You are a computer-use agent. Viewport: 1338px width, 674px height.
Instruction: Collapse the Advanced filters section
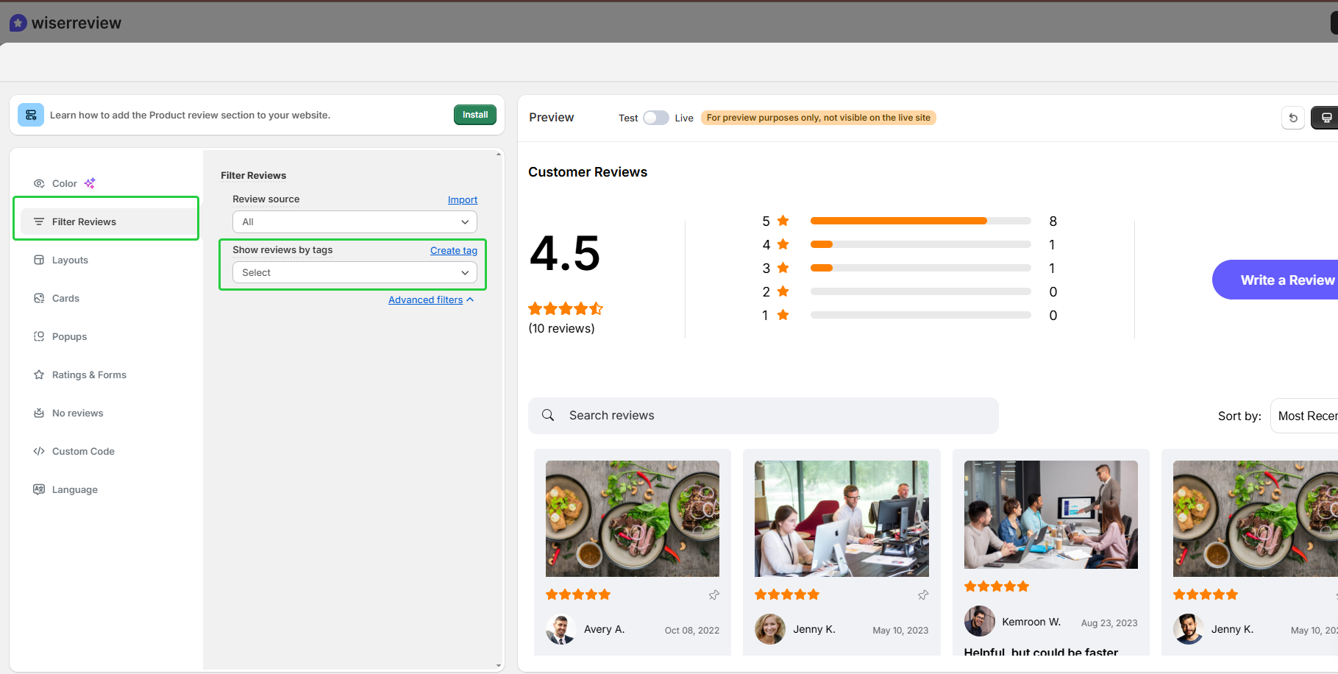430,300
